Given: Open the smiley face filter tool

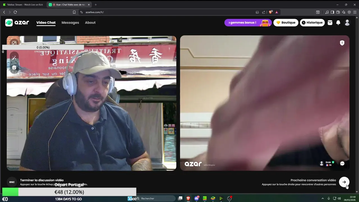Looking at the screenshot, I should tap(14, 68).
